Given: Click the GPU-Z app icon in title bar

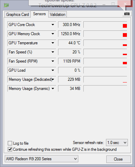Looking at the screenshot, I should click(6, 5).
